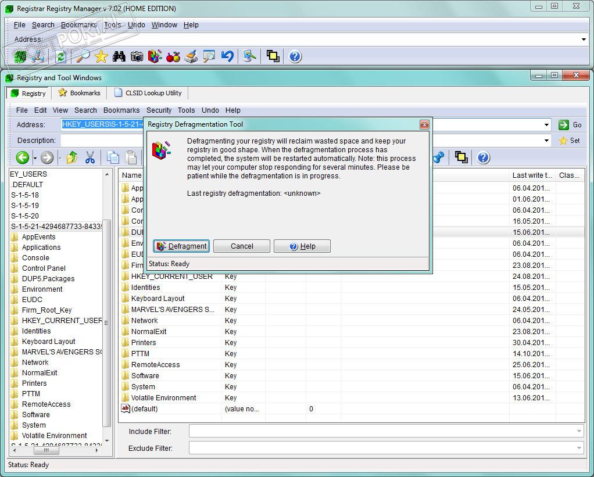
Task: Sort by the Last write time column header
Action: coord(532,175)
